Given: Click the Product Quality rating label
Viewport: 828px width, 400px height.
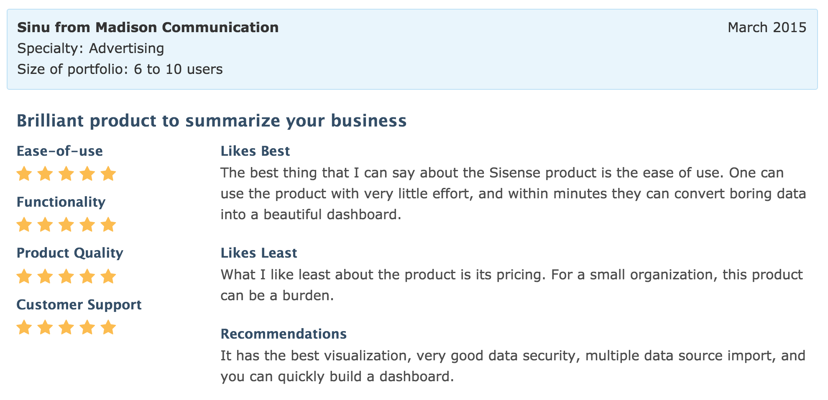Looking at the screenshot, I should [x=70, y=253].
